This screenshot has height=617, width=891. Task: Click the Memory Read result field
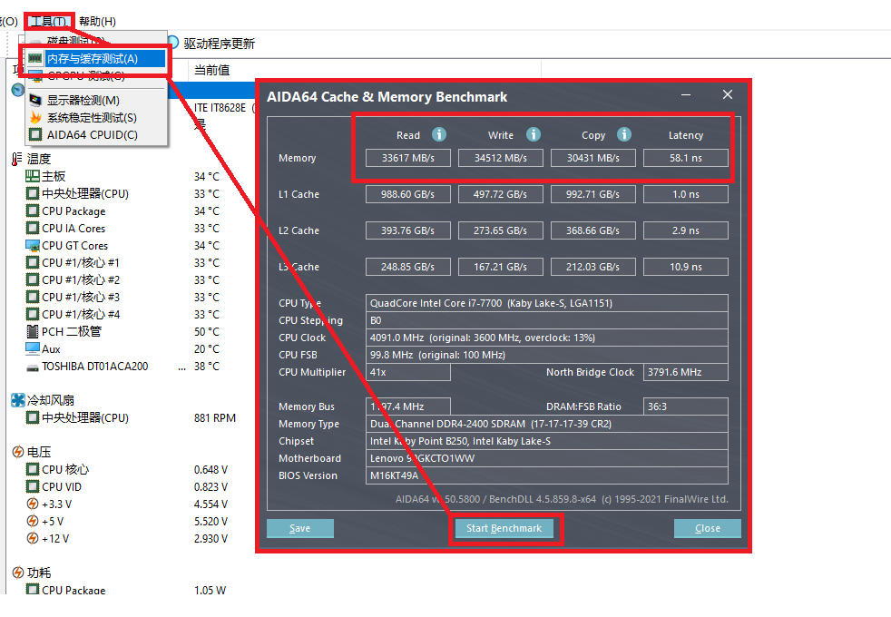pos(407,158)
